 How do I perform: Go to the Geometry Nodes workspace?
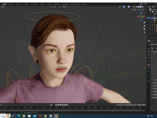pos(75,4)
